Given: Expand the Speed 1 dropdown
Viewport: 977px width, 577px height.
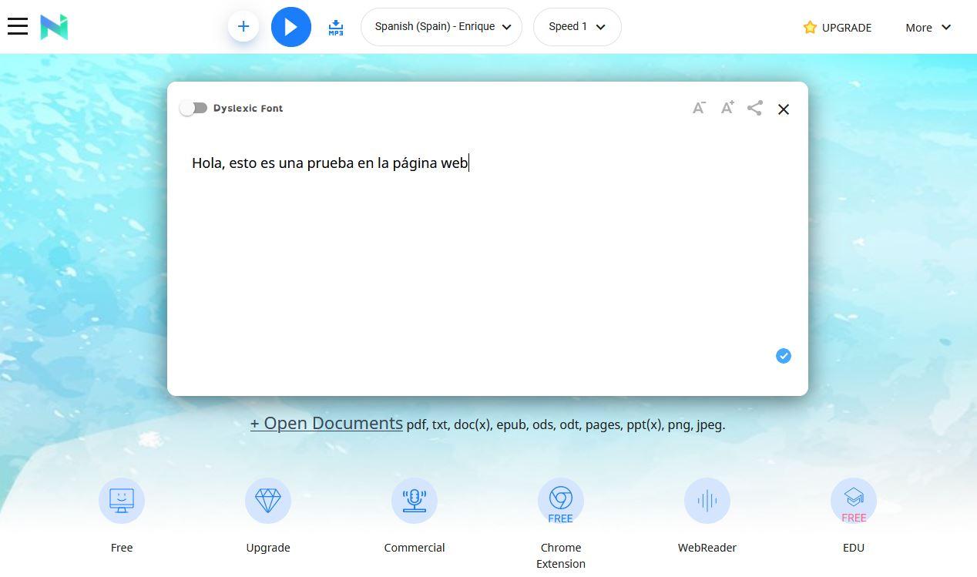Looking at the screenshot, I should pos(577,27).
